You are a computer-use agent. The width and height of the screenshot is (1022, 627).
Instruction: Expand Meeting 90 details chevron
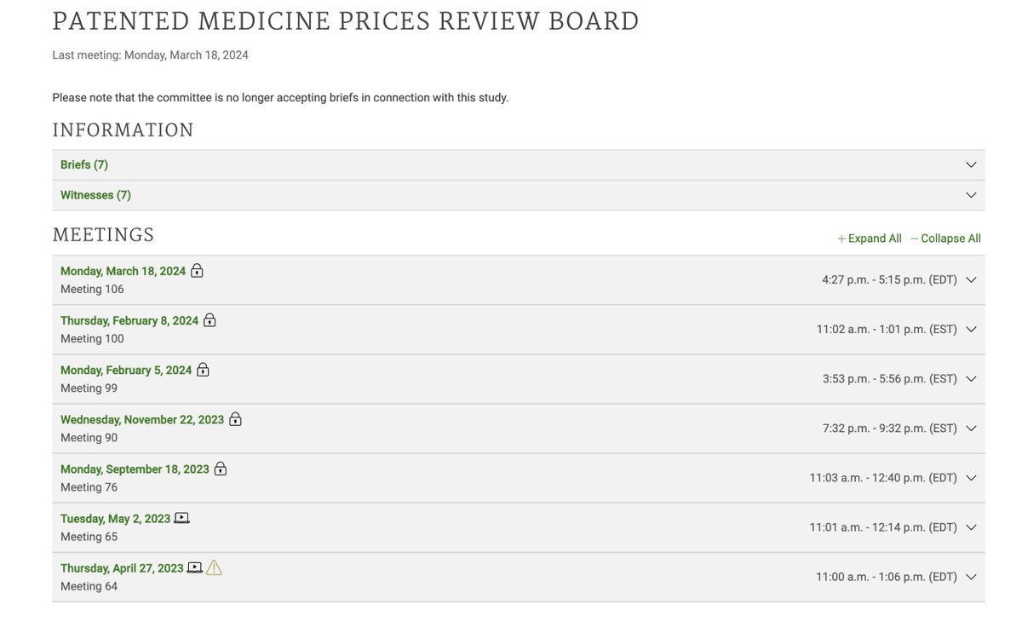coord(971,428)
